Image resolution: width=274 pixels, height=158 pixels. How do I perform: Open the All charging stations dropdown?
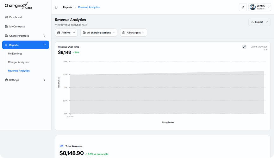(99, 33)
